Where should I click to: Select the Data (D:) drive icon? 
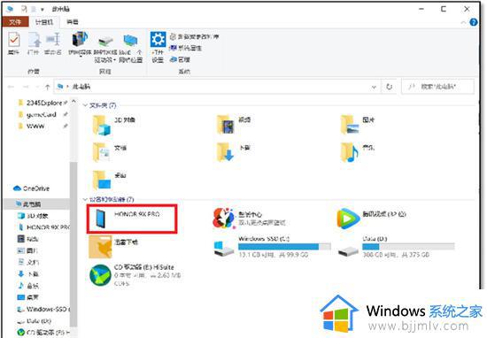click(349, 251)
